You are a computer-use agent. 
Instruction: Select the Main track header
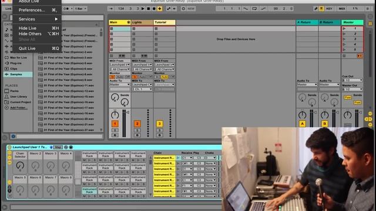click(120, 22)
